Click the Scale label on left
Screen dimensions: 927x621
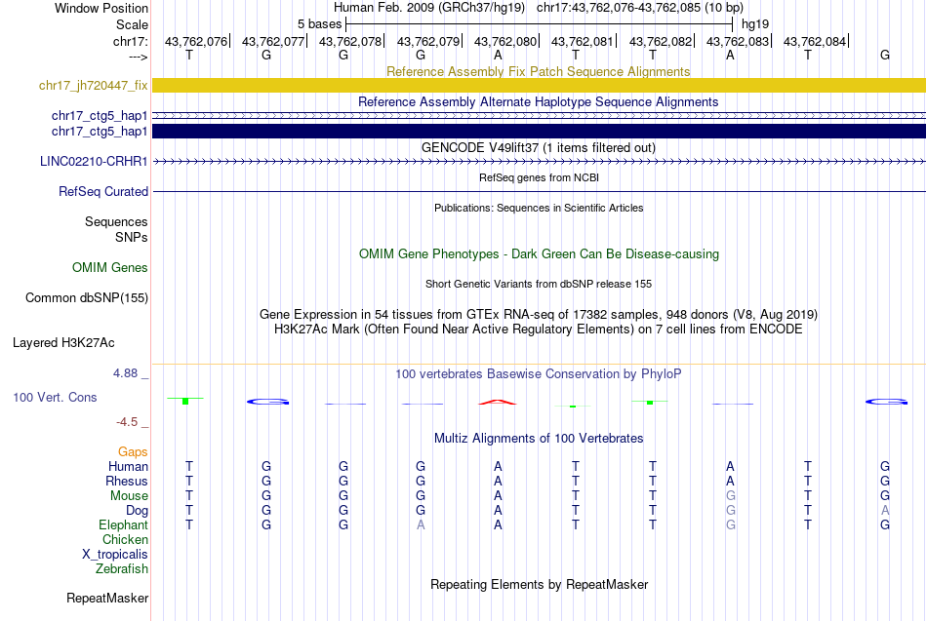pos(132,24)
